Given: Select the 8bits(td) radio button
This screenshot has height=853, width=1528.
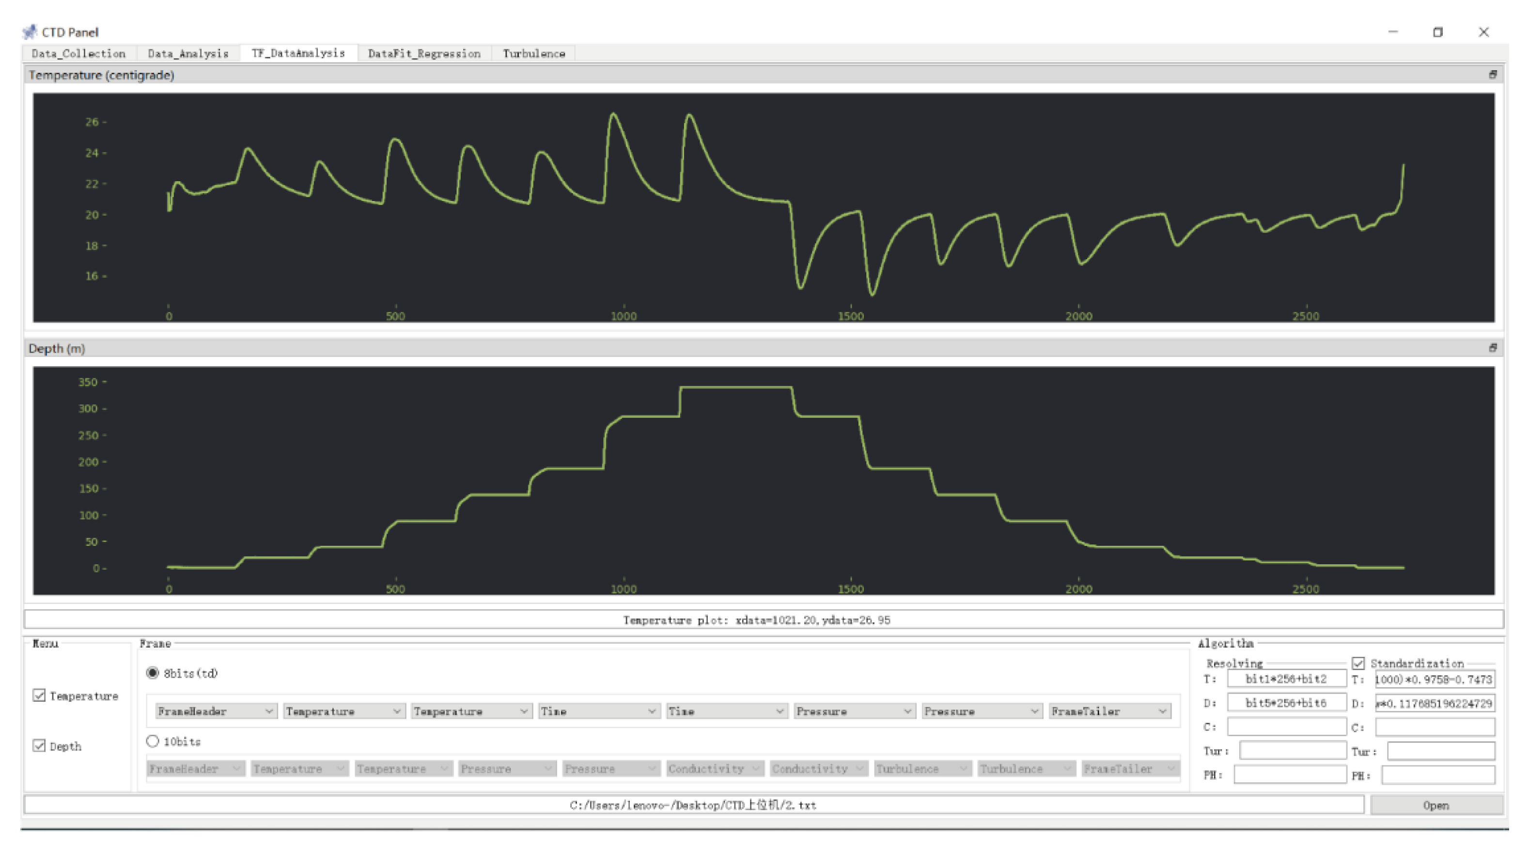Looking at the screenshot, I should coord(153,673).
